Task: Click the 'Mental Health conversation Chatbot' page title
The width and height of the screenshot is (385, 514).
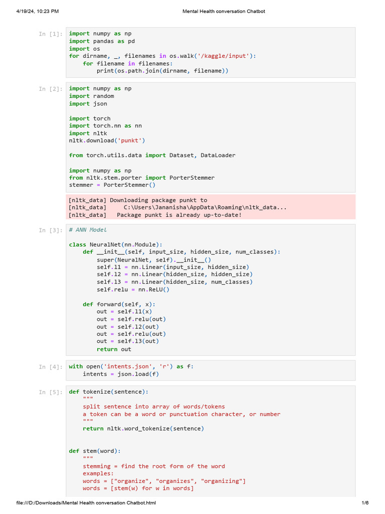Action: pos(224,11)
